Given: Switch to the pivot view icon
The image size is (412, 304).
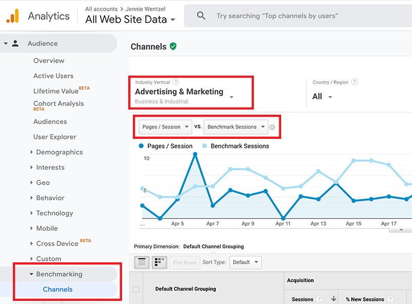Looking at the screenshot, I should (x=159, y=262).
